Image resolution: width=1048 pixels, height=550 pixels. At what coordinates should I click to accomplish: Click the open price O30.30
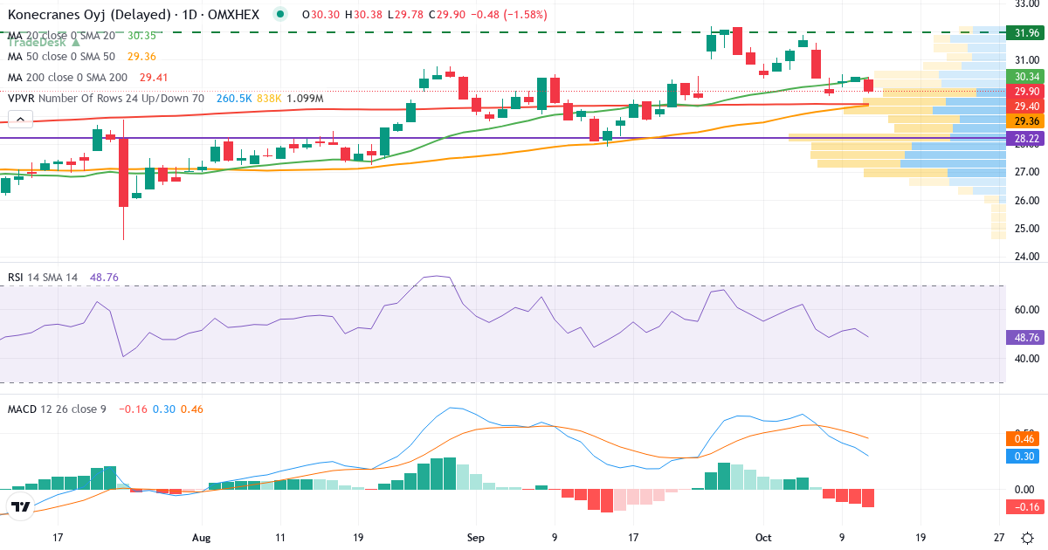[x=321, y=15]
